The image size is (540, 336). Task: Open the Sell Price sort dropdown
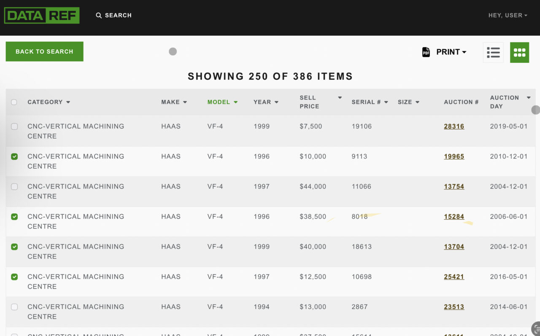340,97
